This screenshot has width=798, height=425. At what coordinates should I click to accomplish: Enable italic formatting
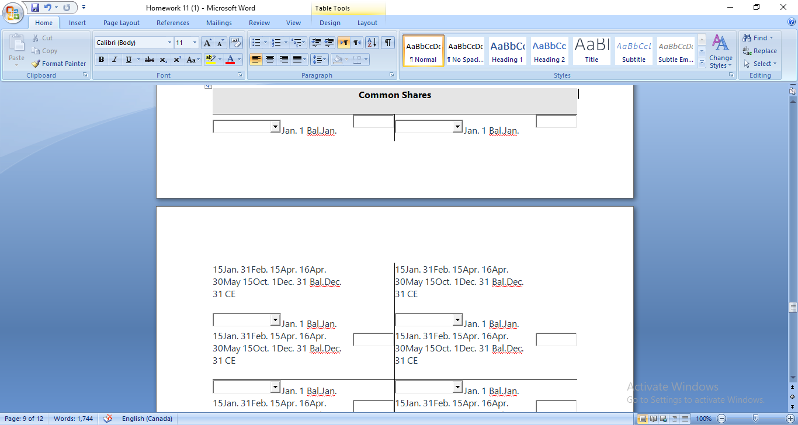pos(115,59)
